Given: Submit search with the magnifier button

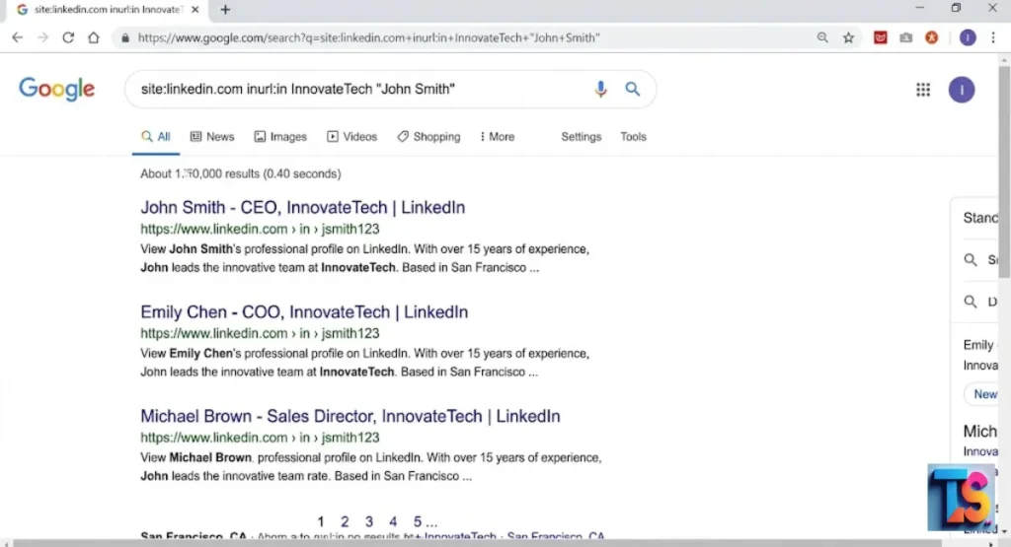Looking at the screenshot, I should tap(633, 89).
